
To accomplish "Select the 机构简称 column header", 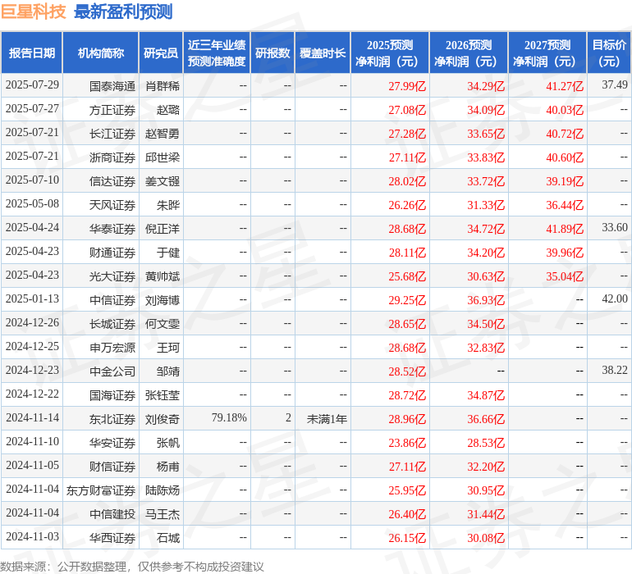I will point(101,52).
